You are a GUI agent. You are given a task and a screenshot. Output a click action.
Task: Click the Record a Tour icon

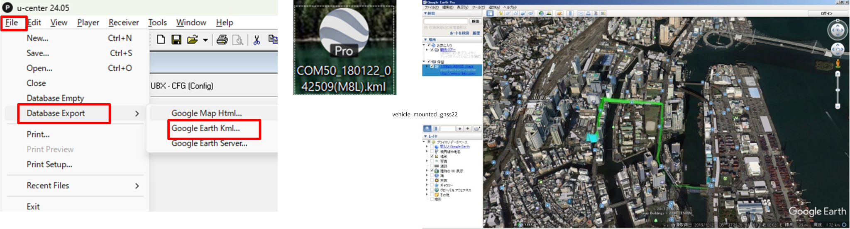coord(531,13)
